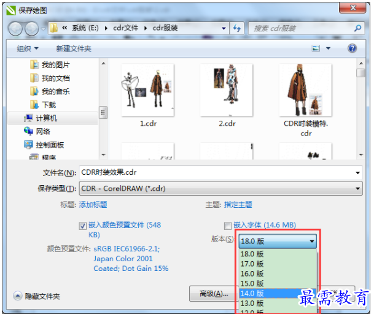
Task: Choose 13.0 版 in version list
Action: [x=278, y=304]
